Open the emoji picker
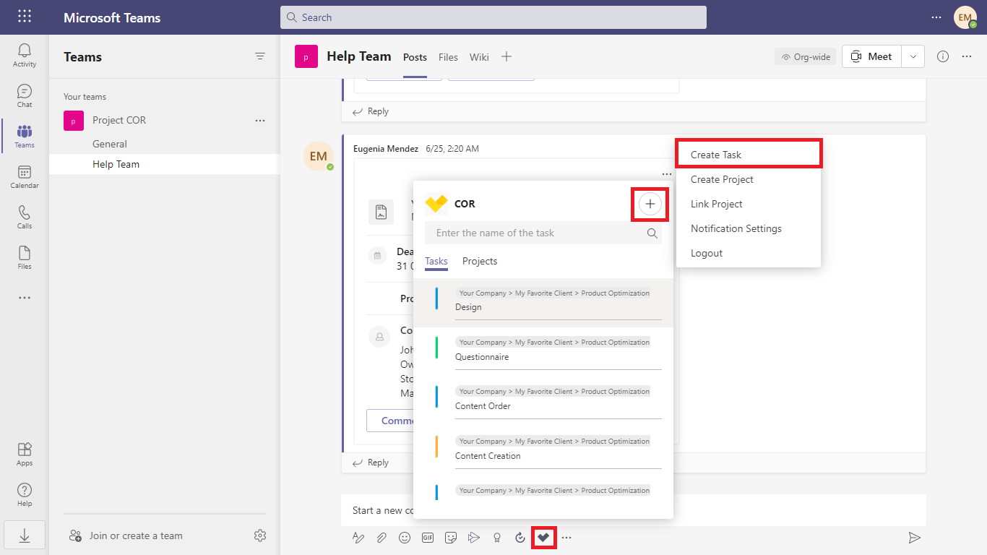This screenshot has height=555, width=987. pos(405,537)
